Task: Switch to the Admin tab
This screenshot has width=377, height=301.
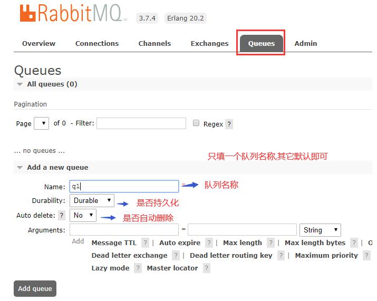Action: [x=306, y=44]
